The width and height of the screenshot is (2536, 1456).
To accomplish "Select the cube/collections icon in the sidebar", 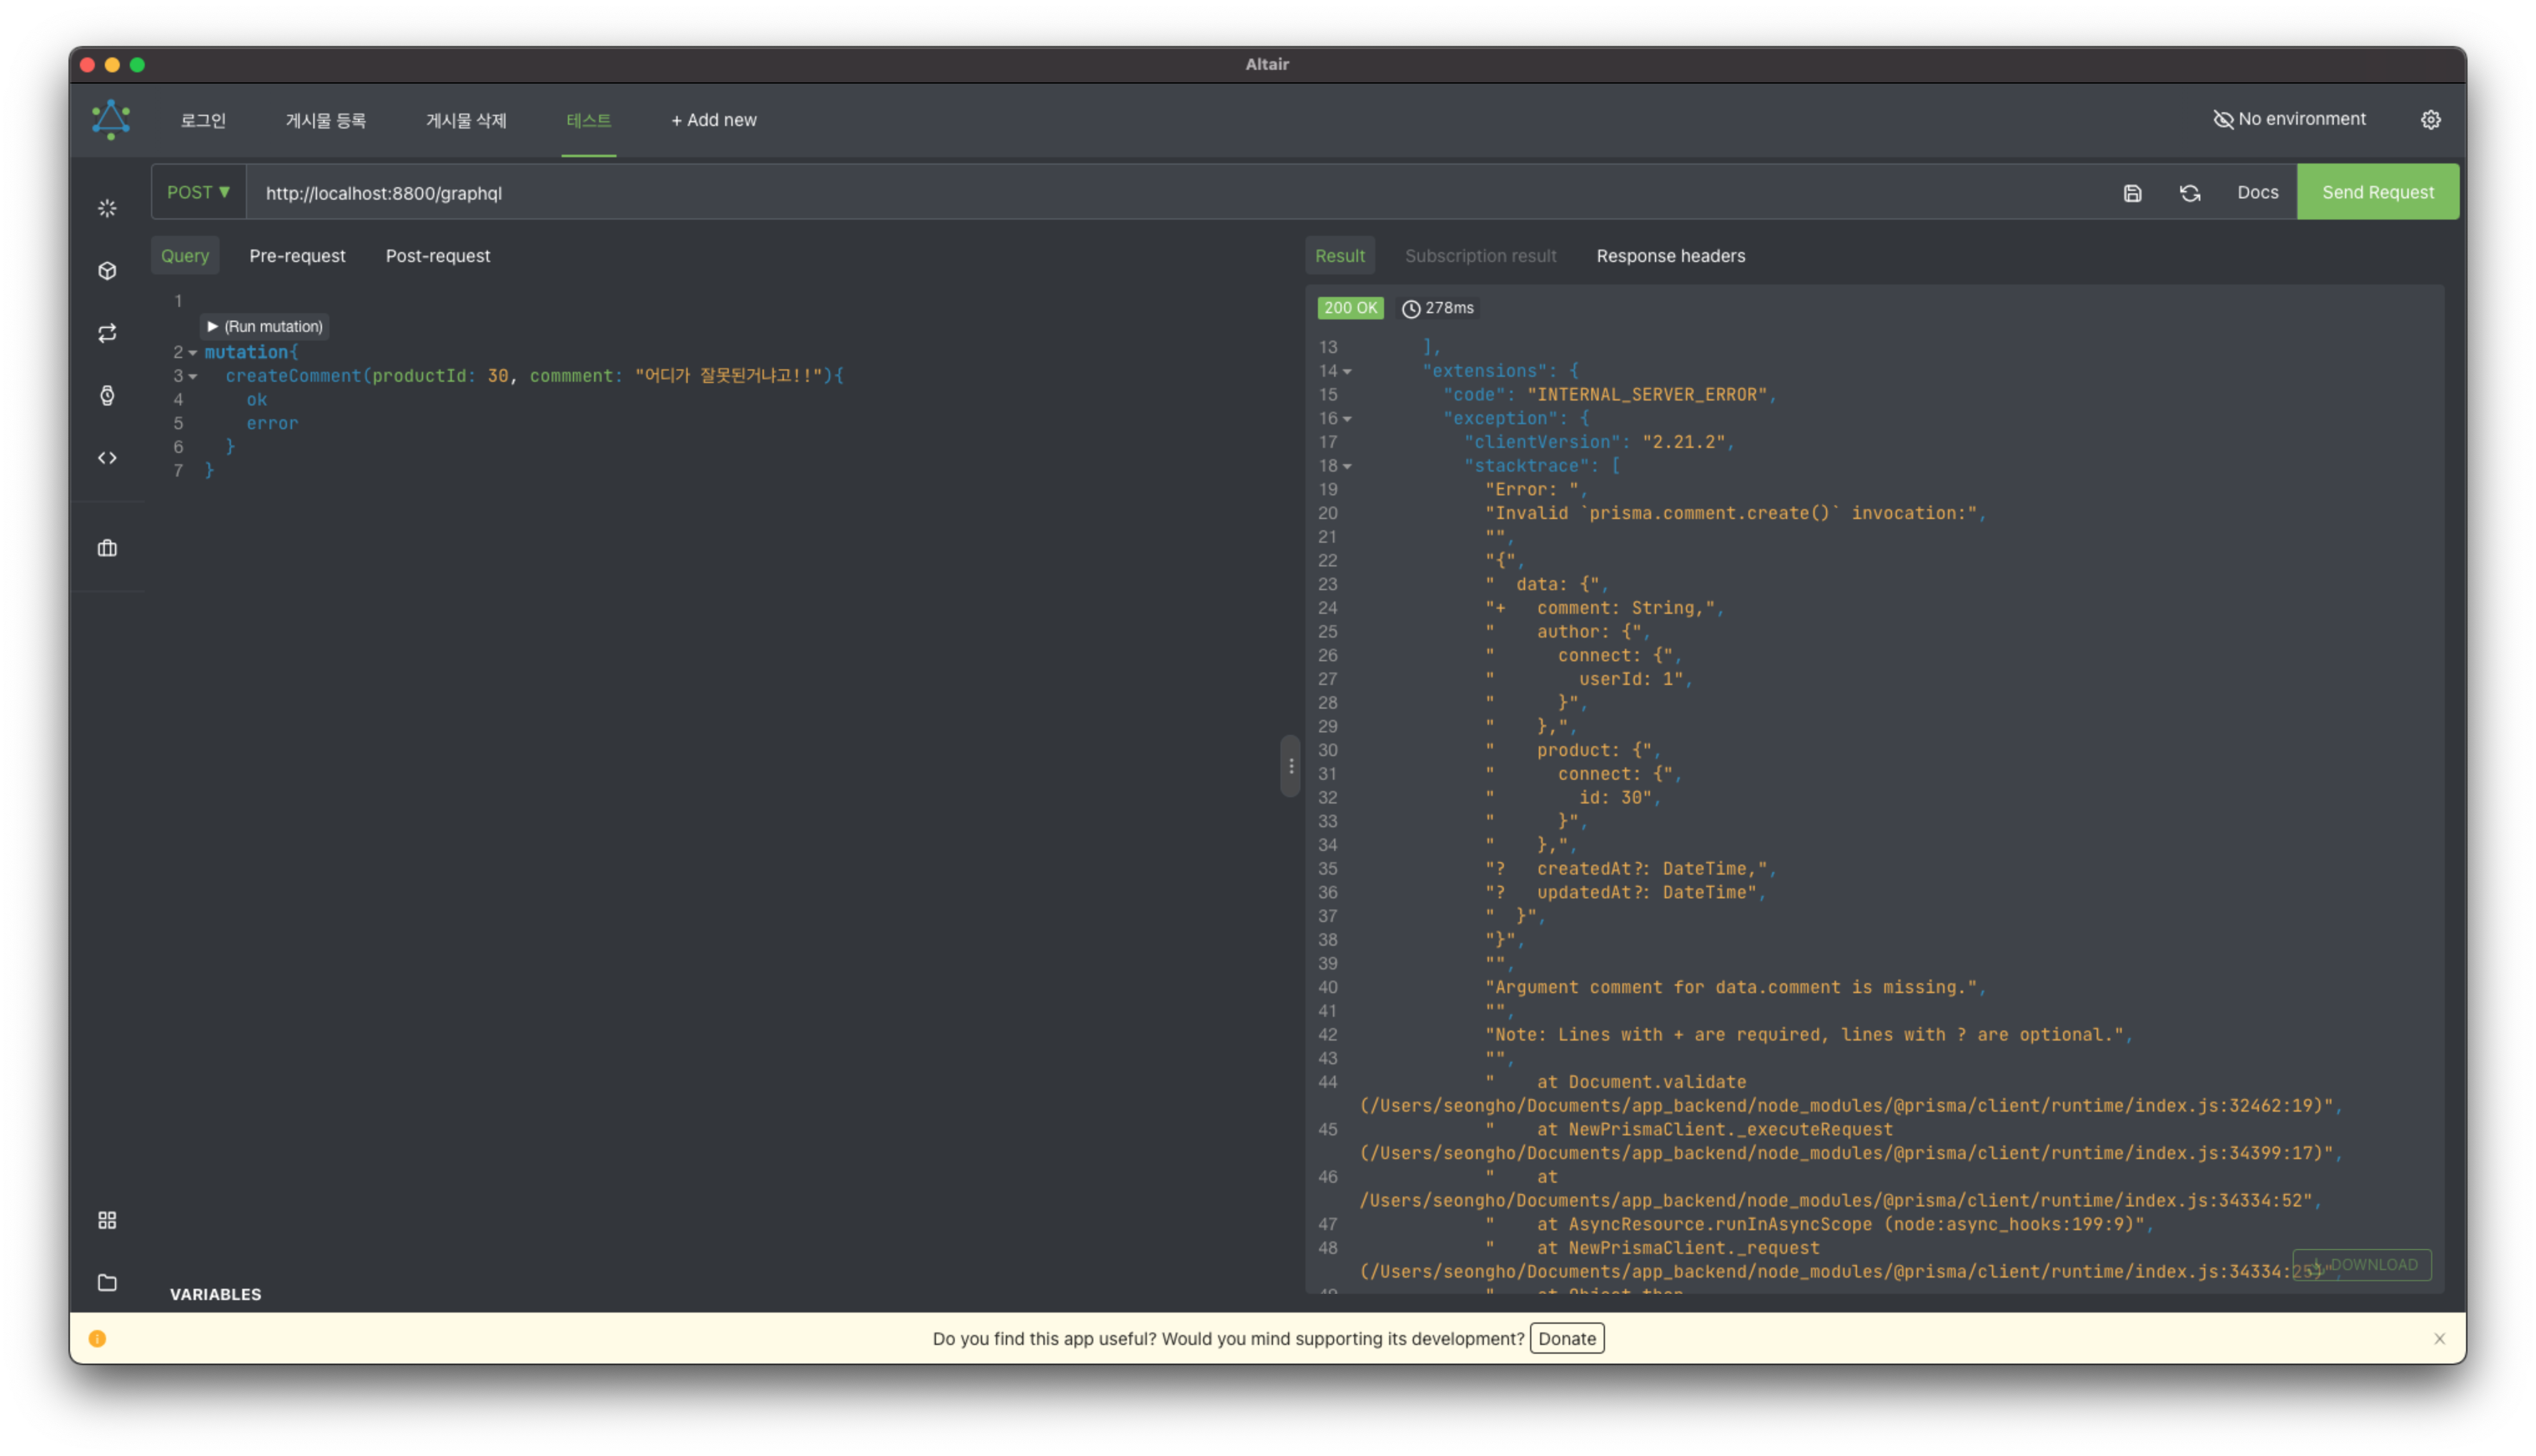I will 107,270.
